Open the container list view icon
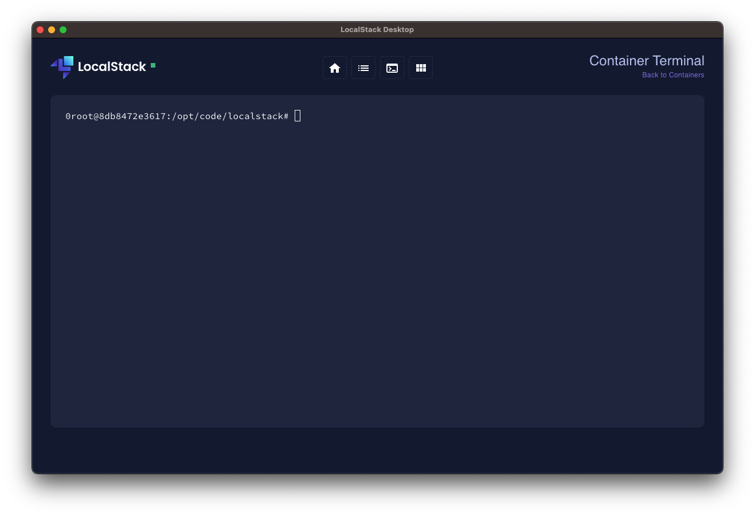 363,67
